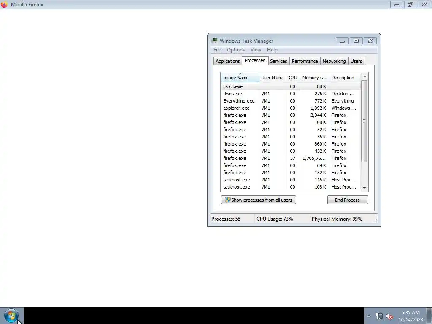The width and height of the screenshot is (432, 324).
Task: Close the Mozilla Firefox window
Action: click(x=424, y=4)
